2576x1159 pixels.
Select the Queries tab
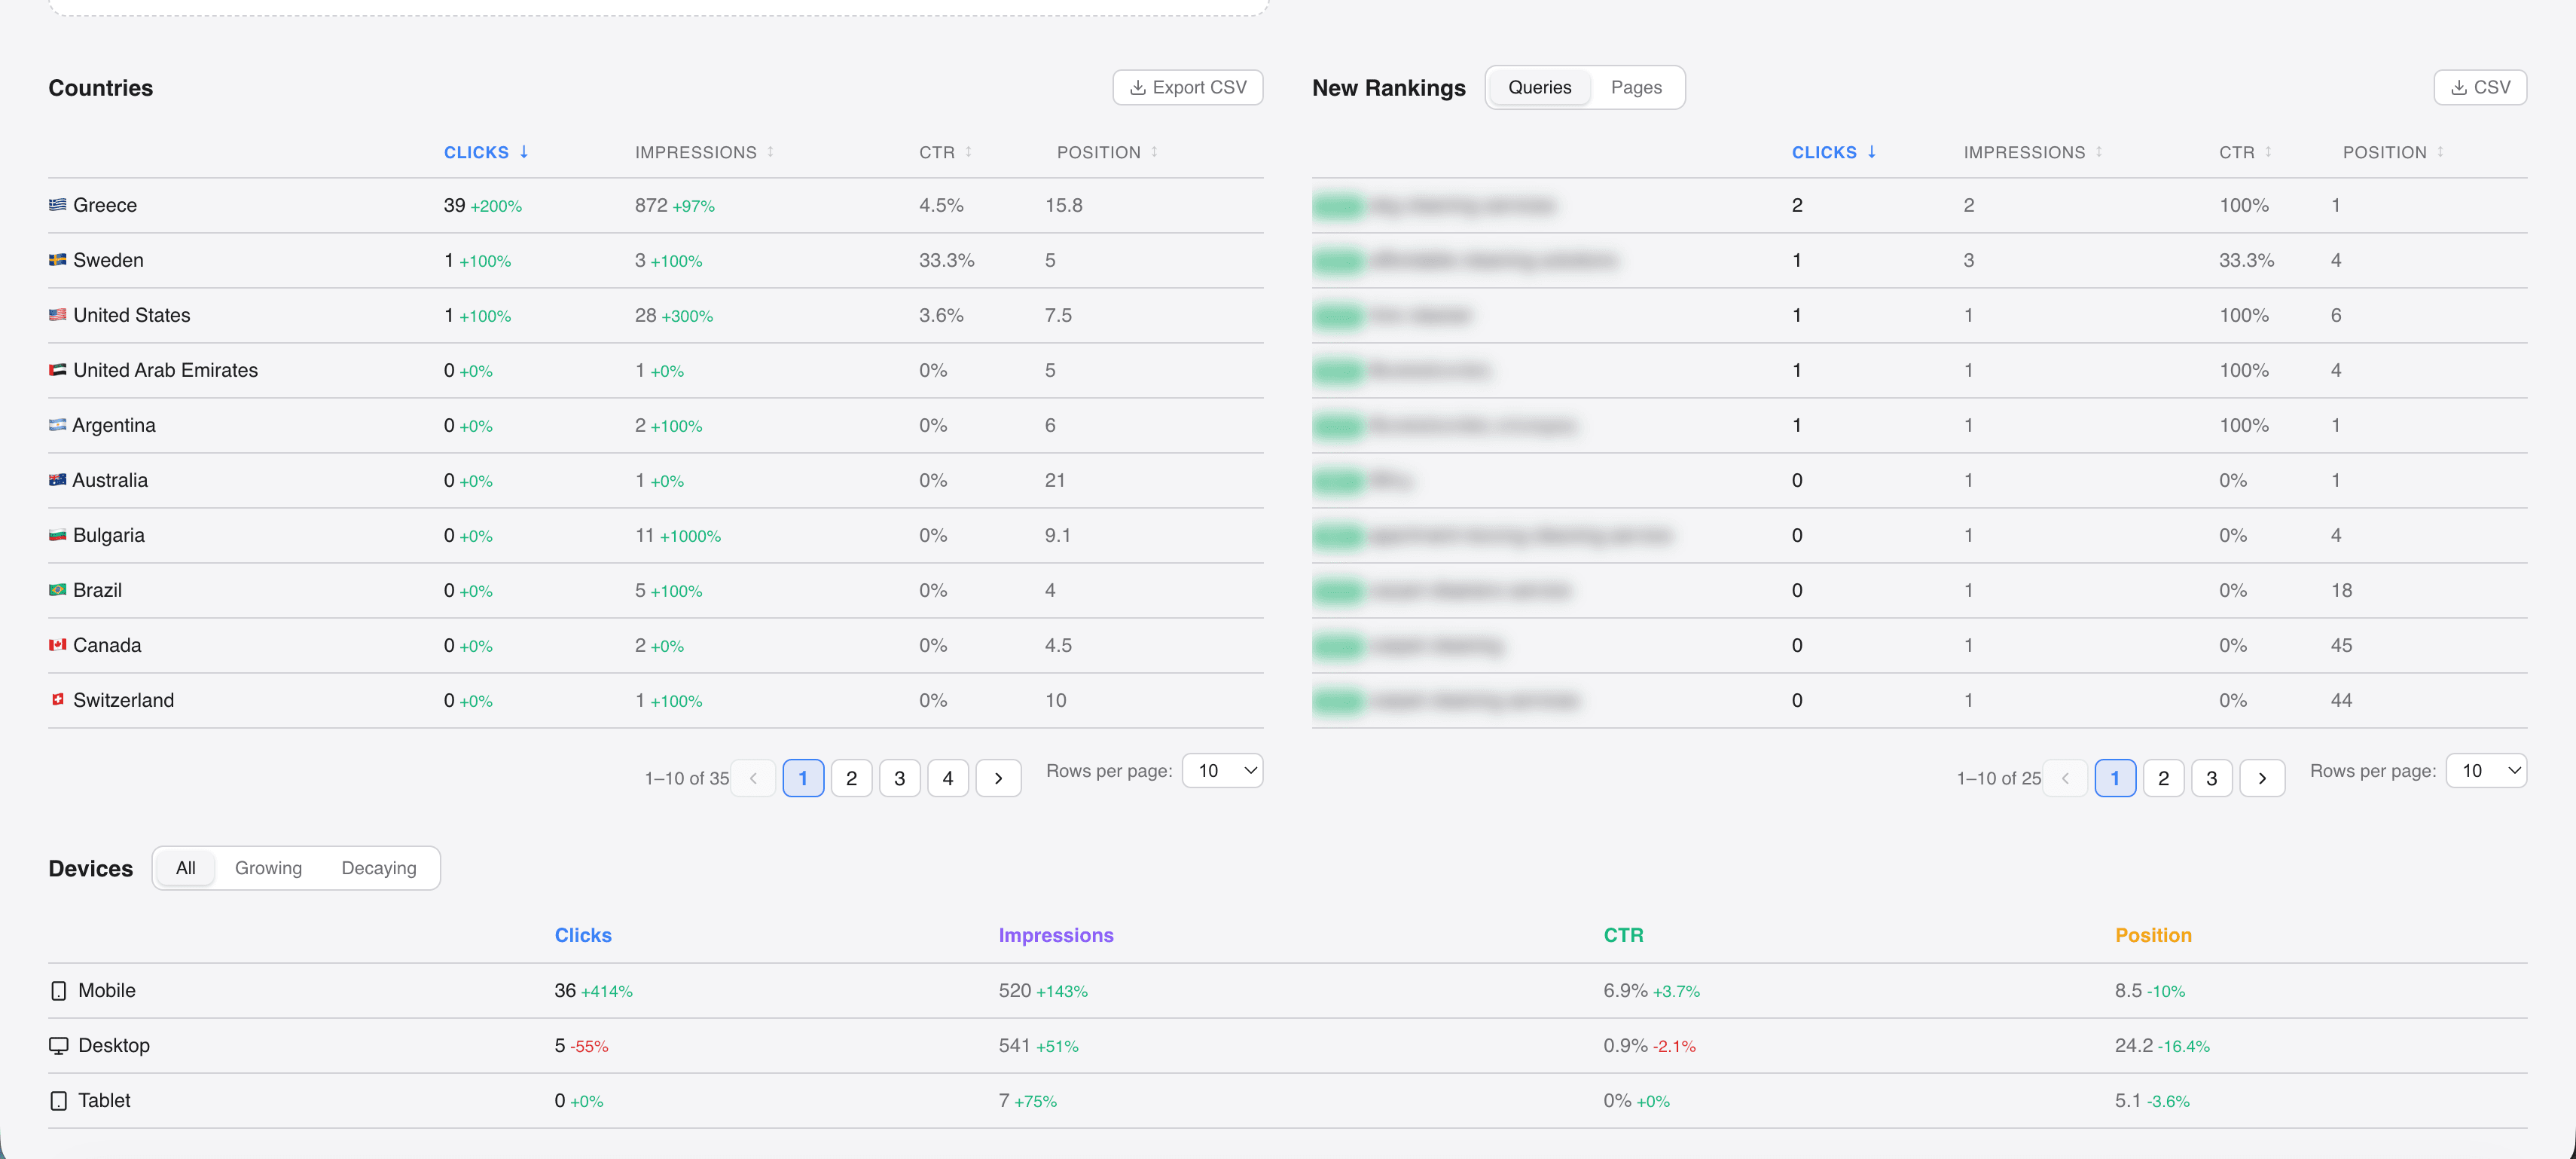coord(1539,88)
